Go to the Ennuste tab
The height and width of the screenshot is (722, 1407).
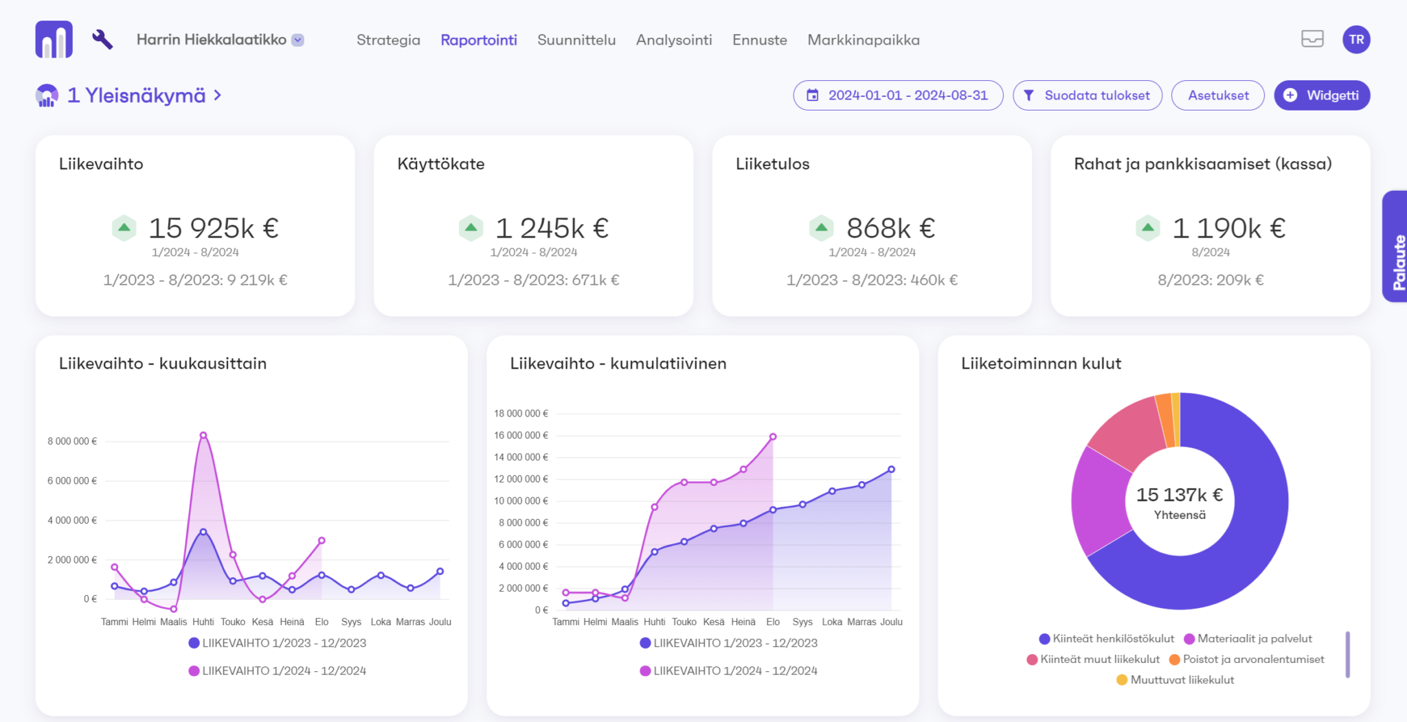tap(759, 40)
